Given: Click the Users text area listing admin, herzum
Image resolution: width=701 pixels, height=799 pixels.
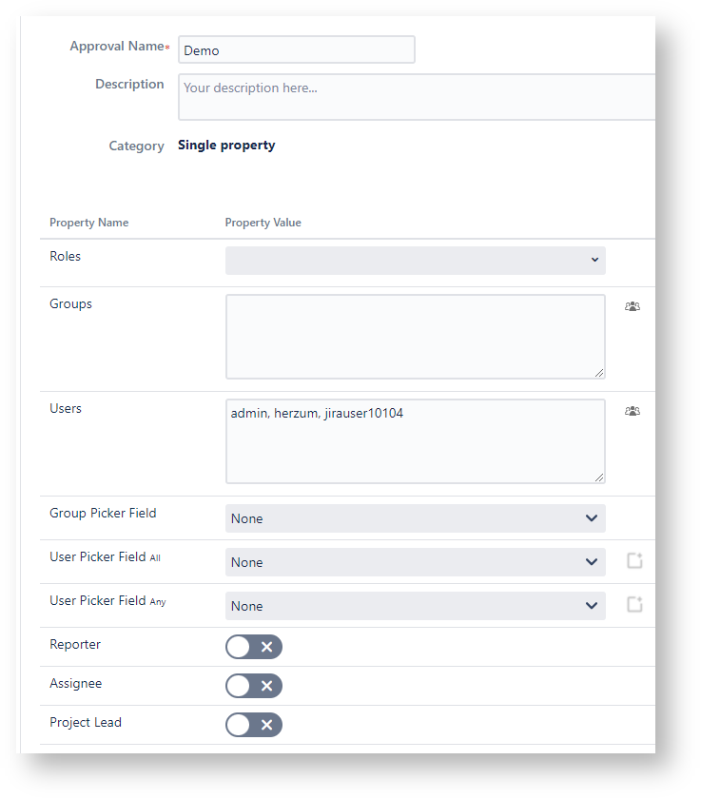Looking at the screenshot, I should pyautogui.click(x=415, y=441).
